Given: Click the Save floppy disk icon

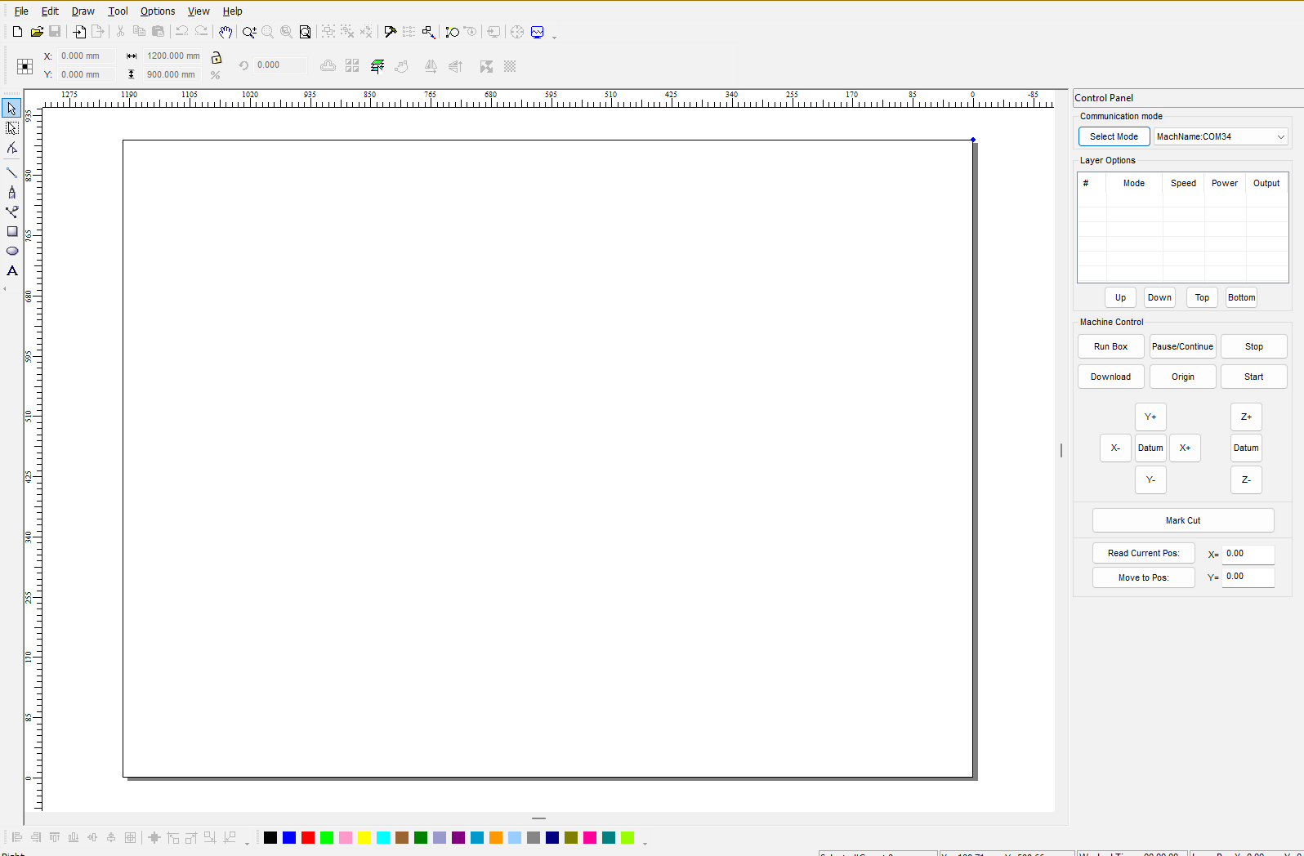Looking at the screenshot, I should click(55, 32).
